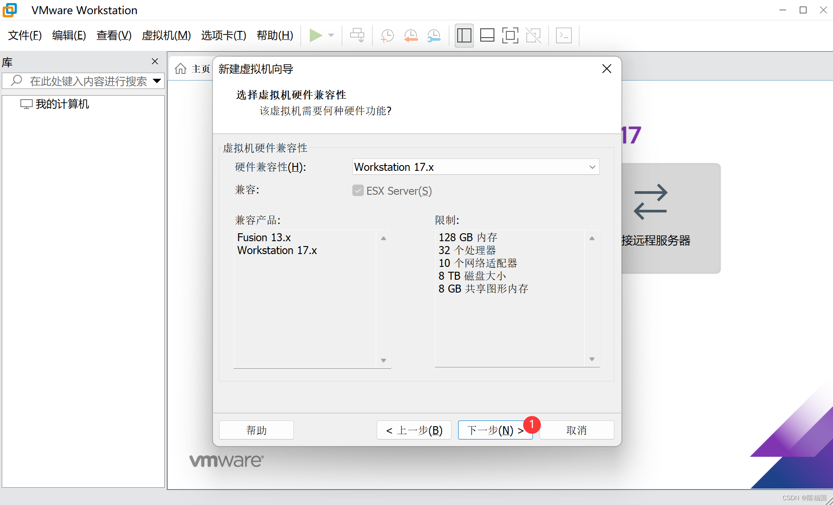833x505 pixels.
Task: Close the 库 library panel
Action: 155,62
